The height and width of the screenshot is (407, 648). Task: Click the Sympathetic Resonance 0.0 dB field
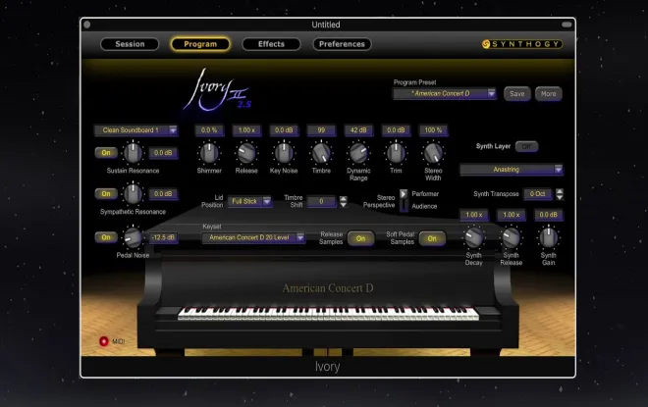pyautogui.click(x=163, y=194)
